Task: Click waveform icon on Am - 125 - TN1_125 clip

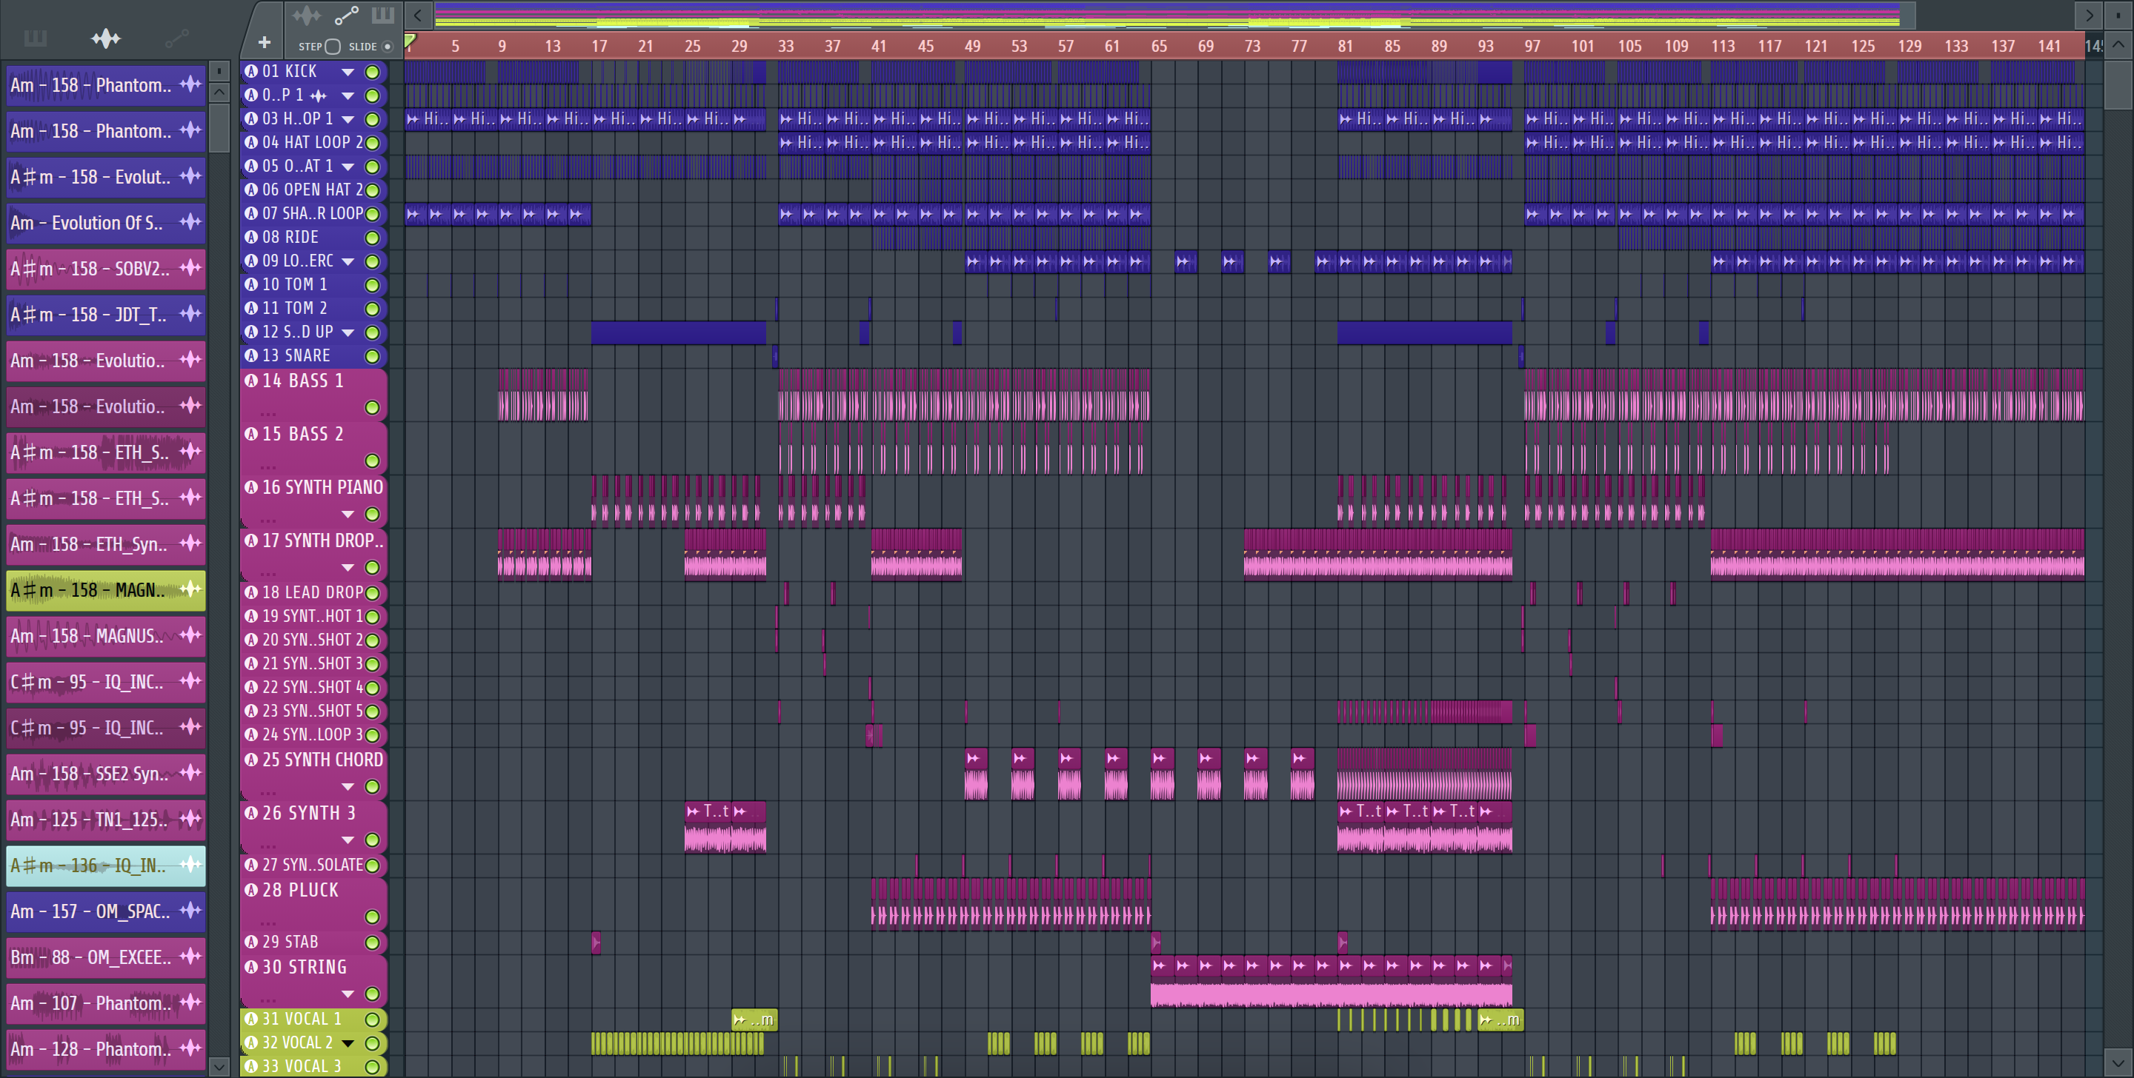Action: pyautogui.click(x=190, y=819)
